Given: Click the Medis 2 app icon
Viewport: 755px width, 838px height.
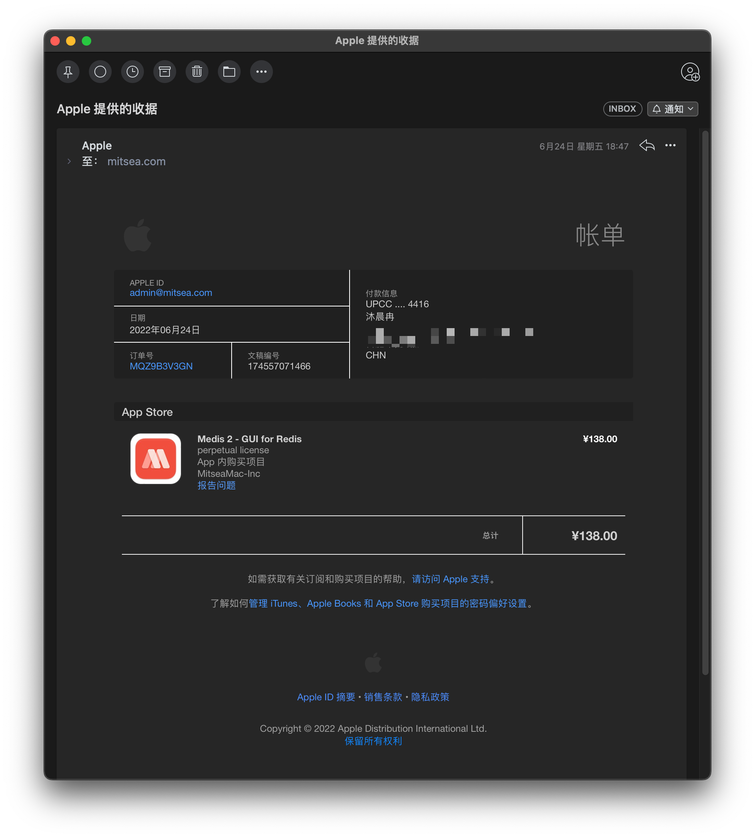Looking at the screenshot, I should coord(156,459).
